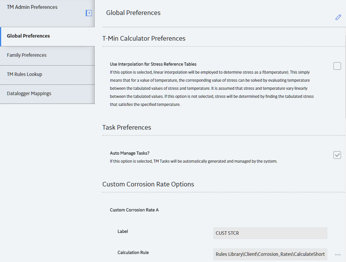Click the interpolation option description text

point(212,88)
